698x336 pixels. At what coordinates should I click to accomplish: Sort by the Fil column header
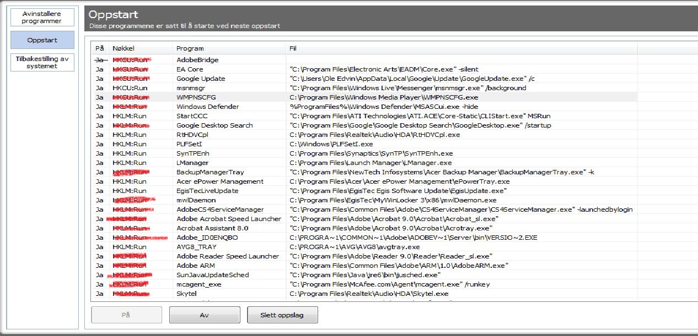coord(293,48)
